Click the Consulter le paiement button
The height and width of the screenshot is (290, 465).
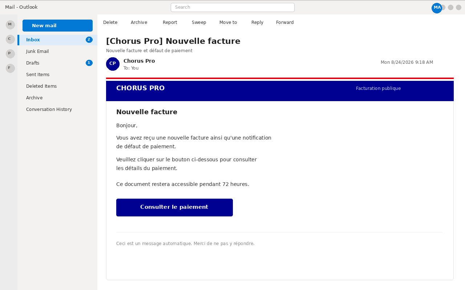[x=174, y=207]
